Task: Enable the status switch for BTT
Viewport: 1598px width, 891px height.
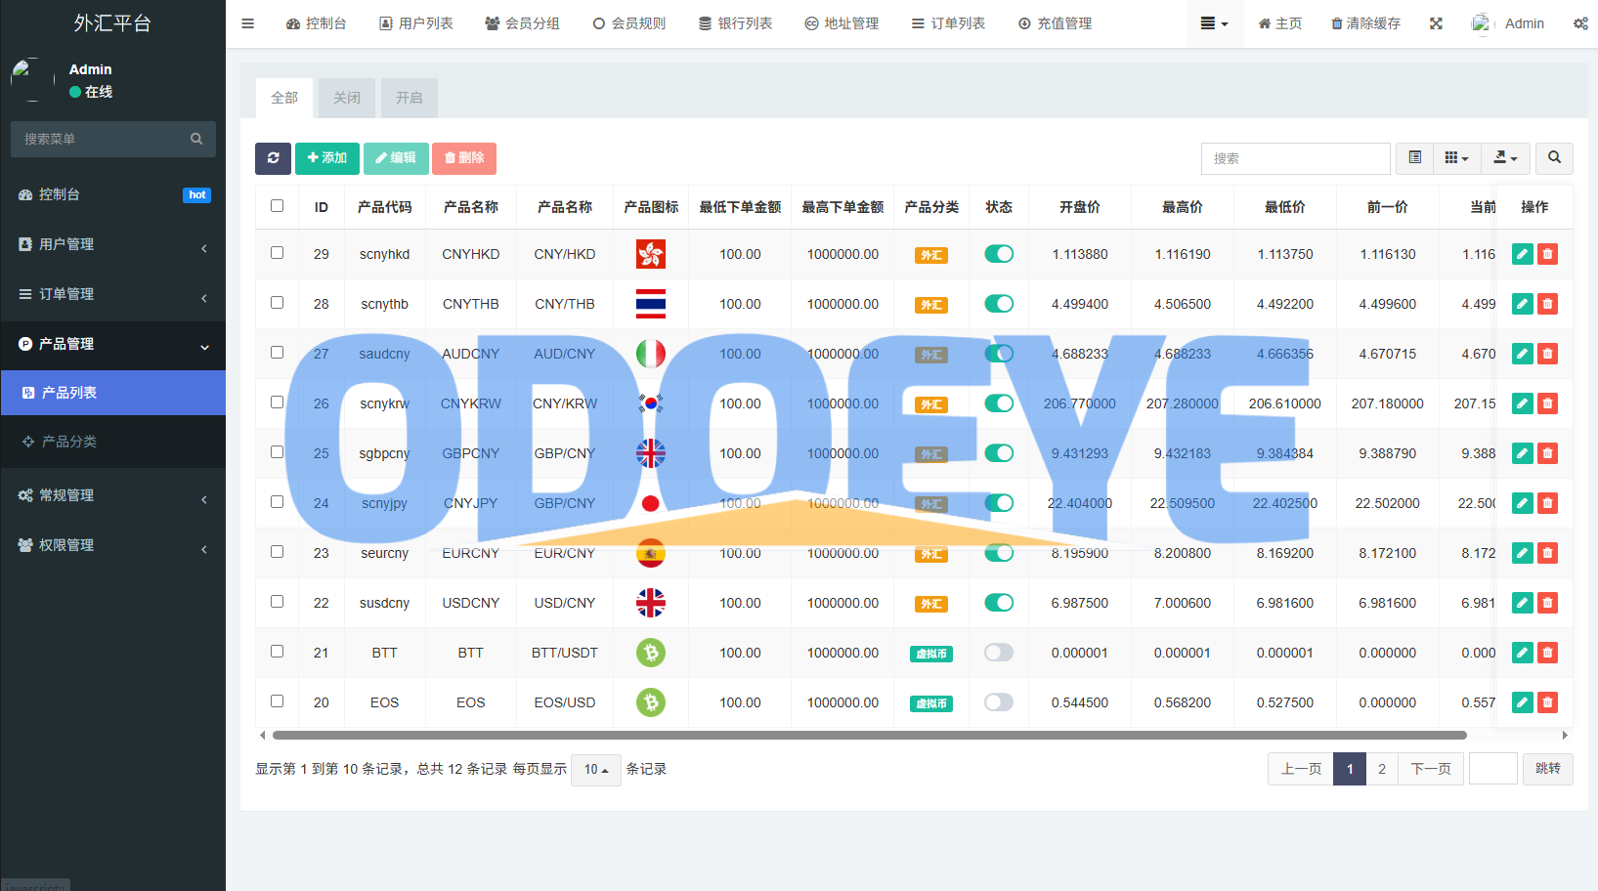Action: pos(998,653)
